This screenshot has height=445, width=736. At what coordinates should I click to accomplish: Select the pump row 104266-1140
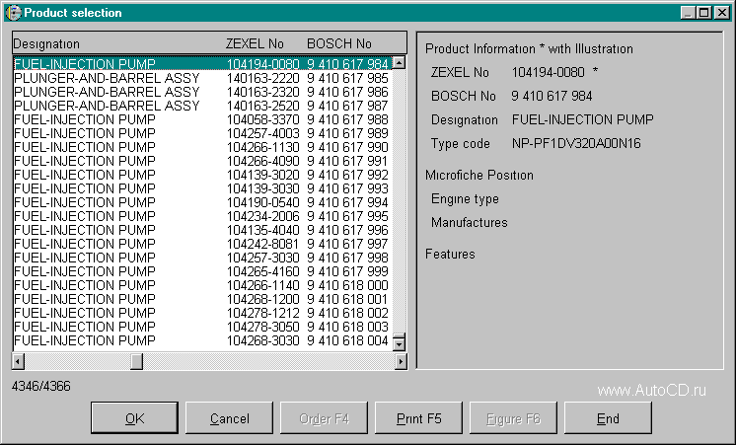[x=202, y=285]
